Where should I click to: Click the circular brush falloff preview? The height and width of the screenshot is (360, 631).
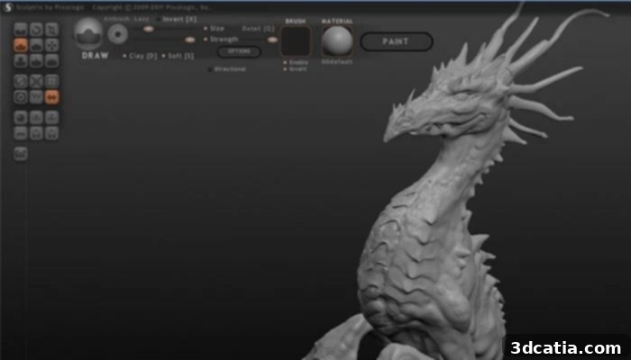118,34
